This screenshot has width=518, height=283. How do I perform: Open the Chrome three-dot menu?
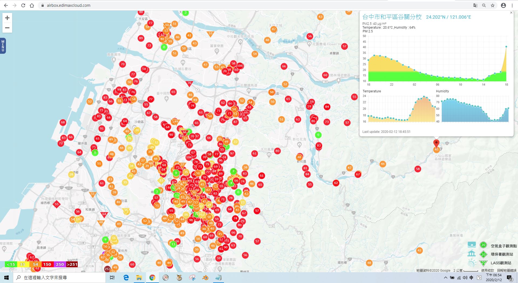click(512, 5)
